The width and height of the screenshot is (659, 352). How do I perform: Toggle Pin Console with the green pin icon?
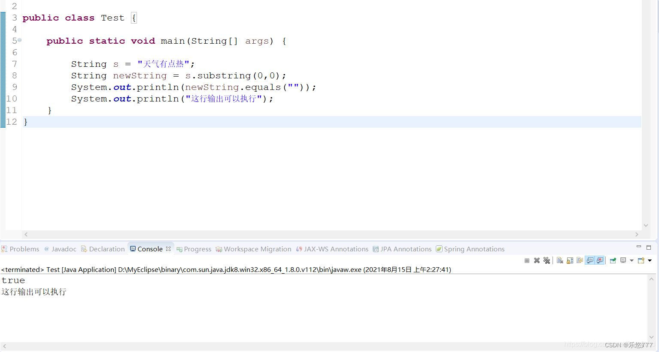[x=613, y=260]
